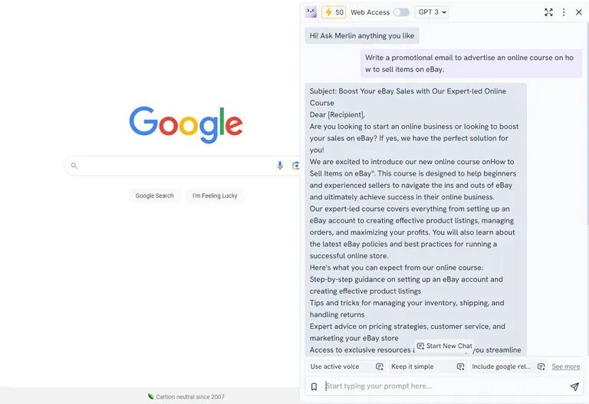This screenshot has width=589, height=404.
Task: Click the I'm Feeling Lucky button
Action: tap(215, 195)
